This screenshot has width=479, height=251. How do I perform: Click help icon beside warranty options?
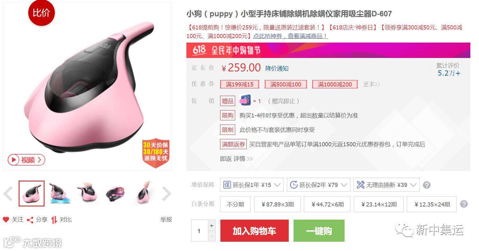(427, 185)
